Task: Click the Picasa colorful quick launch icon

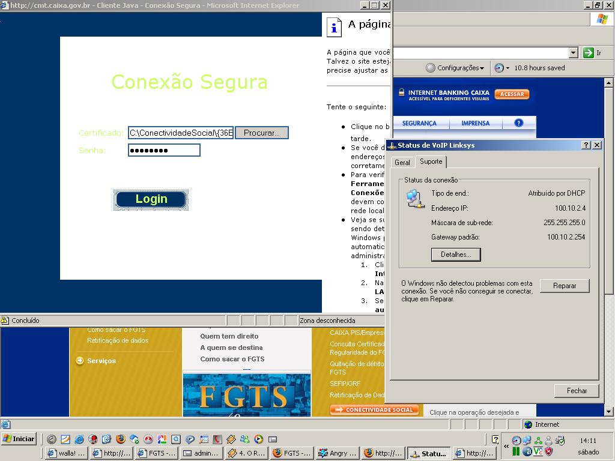Action: pyautogui.click(x=162, y=439)
